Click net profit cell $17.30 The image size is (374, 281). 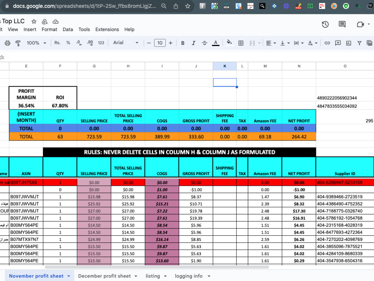[x=299, y=211]
